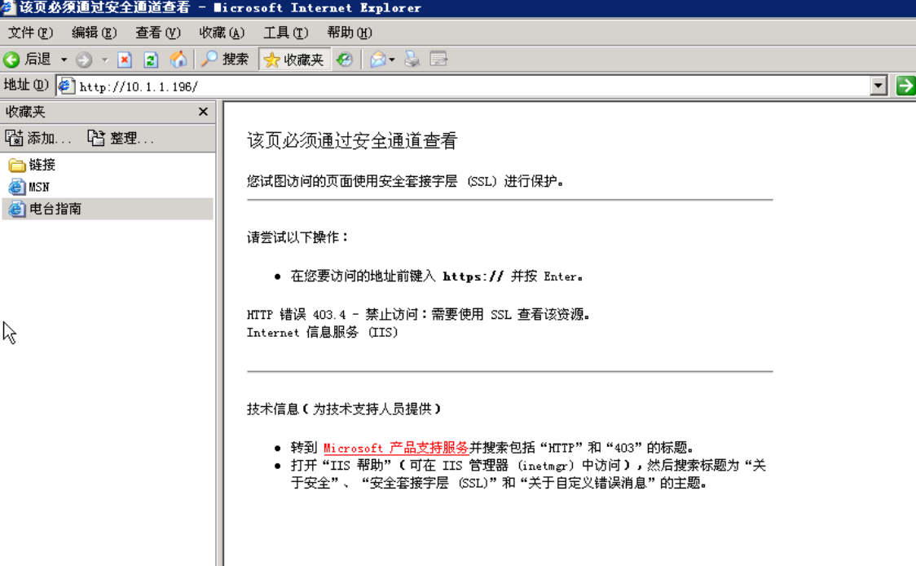Expand the address bar dropdown arrow
Image resolution: width=916 pixels, height=566 pixels.
[878, 86]
